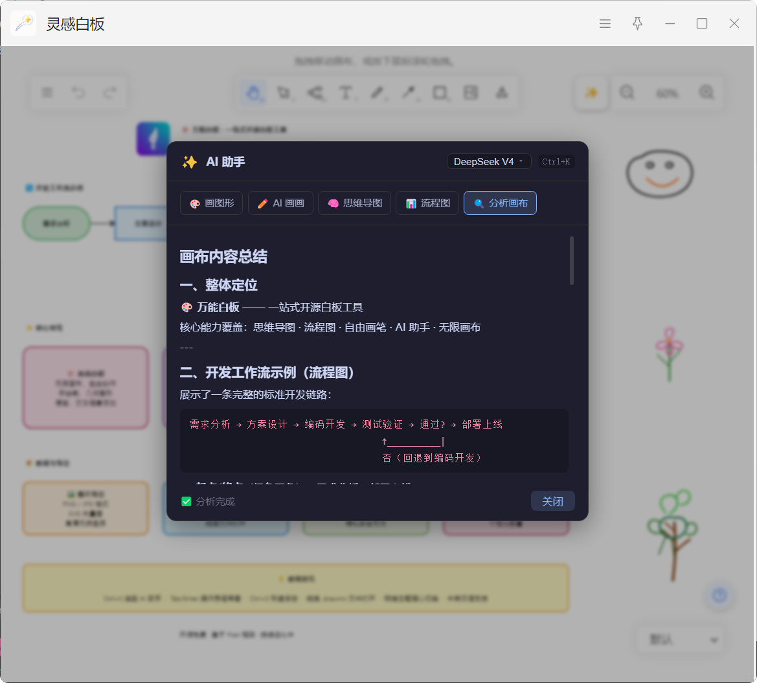Select the yellow shortcuts banner on canvas
757x683 pixels.
[x=295, y=588]
